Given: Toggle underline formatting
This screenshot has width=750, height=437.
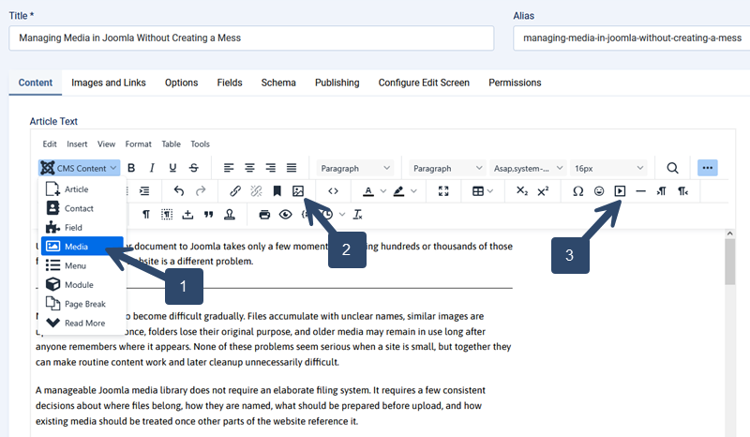Looking at the screenshot, I should pyautogui.click(x=172, y=168).
